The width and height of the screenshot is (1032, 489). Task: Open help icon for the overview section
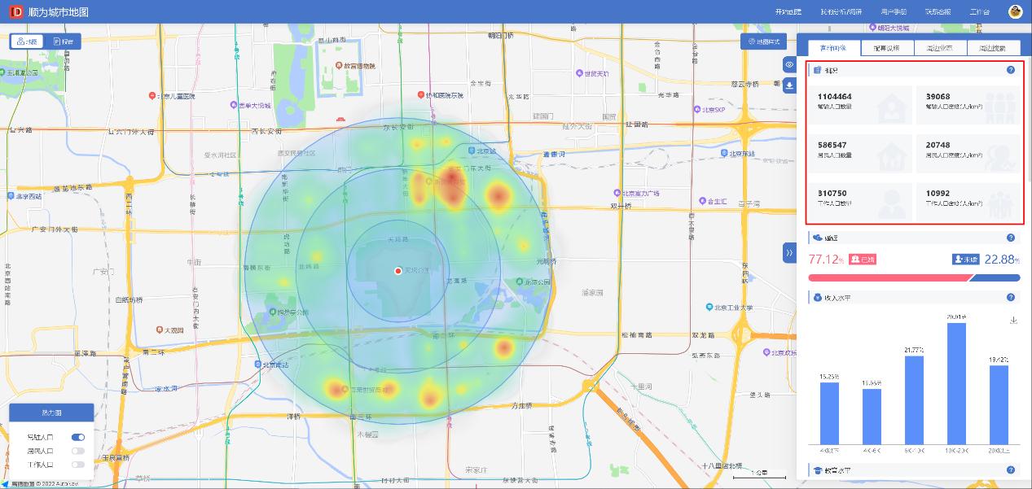(x=1011, y=70)
